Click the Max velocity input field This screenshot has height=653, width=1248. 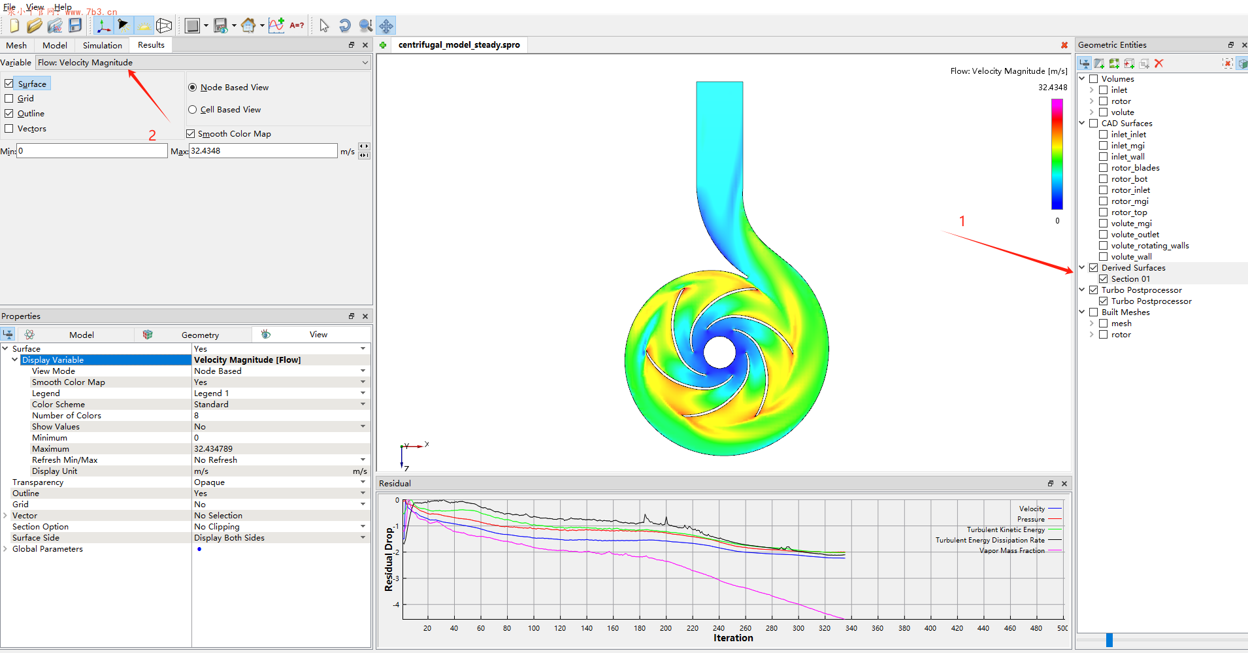[x=263, y=151]
